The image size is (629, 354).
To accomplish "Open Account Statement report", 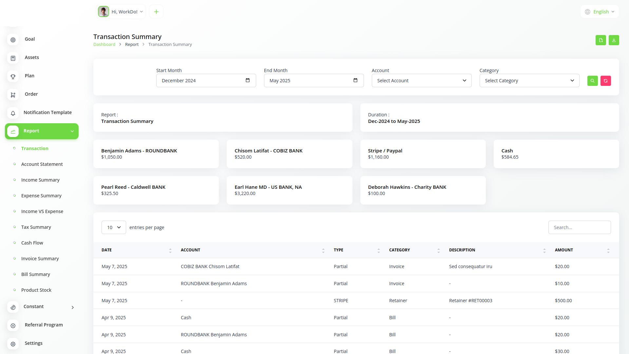I will coord(42,164).
